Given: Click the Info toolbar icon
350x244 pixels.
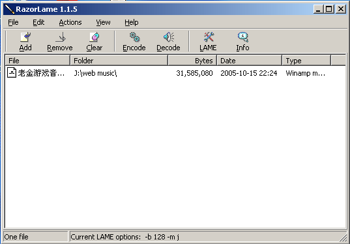Looking at the screenshot, I should tap(243, 37).
